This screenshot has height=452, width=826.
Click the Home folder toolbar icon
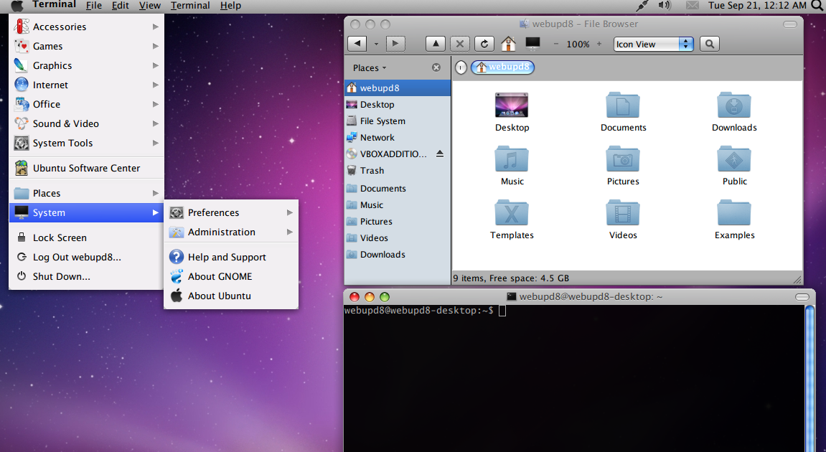[x=508, y=44]
